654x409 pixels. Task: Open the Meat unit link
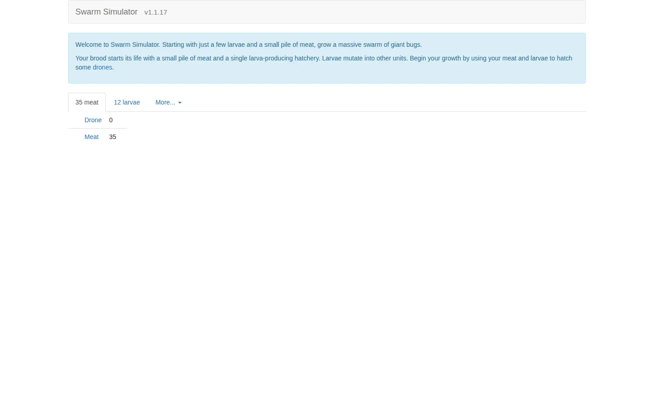tap(91, 137)
